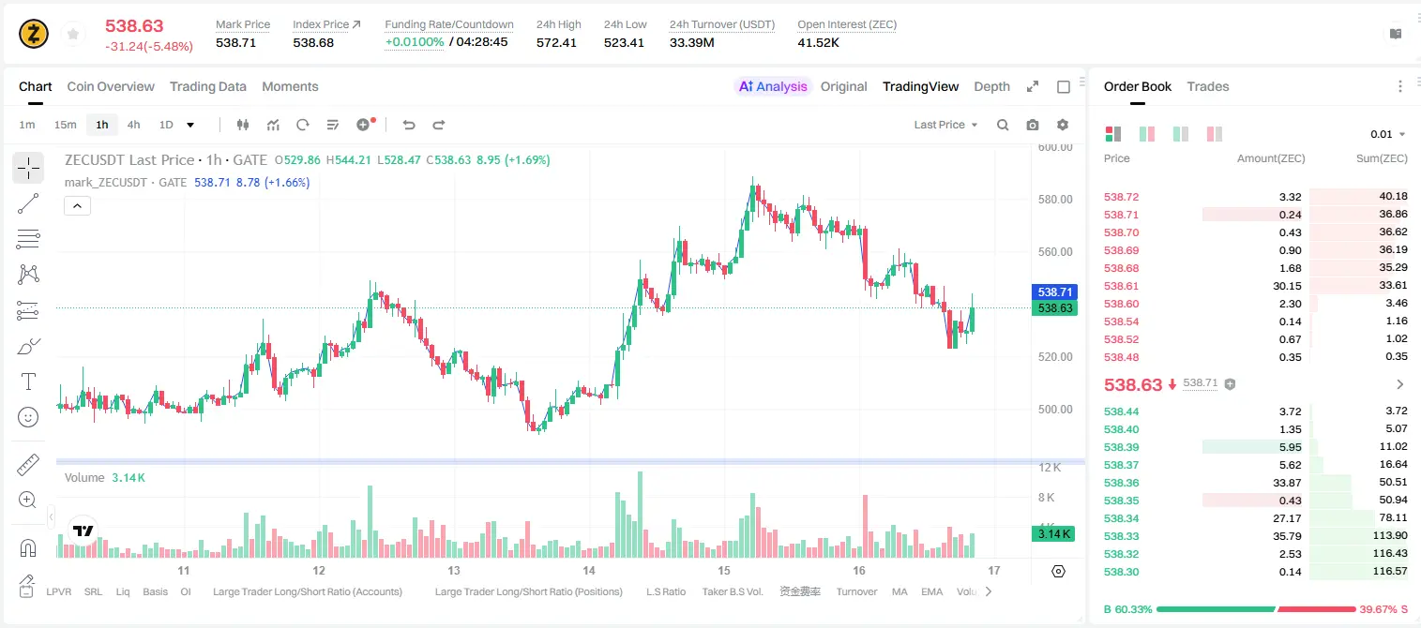Show only buy orders in order book
The width and height of the screenshot is (1421, 628).
point(1181,134)
